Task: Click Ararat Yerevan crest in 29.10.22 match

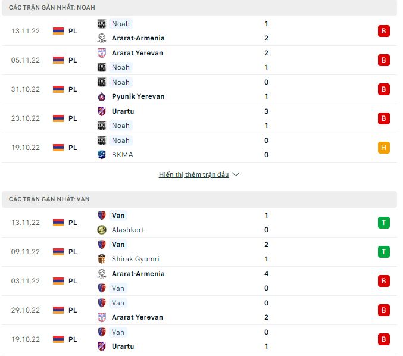Action: click(102, 317)
